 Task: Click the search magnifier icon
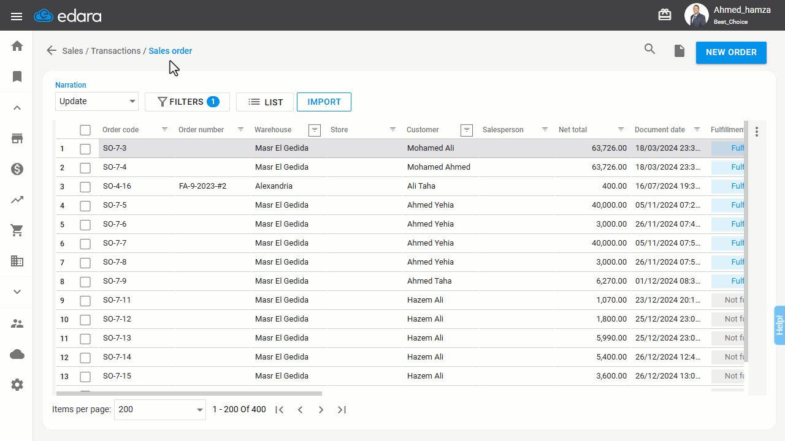(650, 50)
